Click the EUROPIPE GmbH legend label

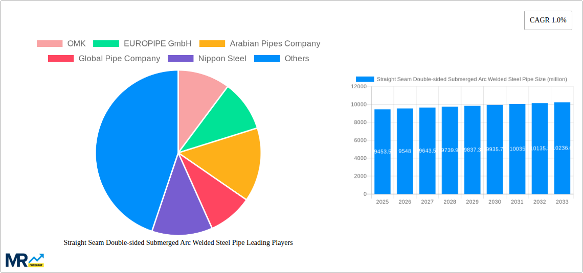[x=158, y=43]
